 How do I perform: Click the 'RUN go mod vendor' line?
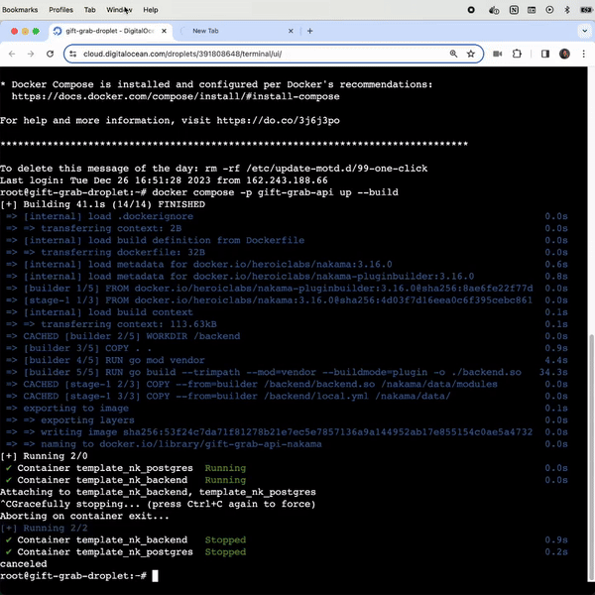[x=105, y=361]
